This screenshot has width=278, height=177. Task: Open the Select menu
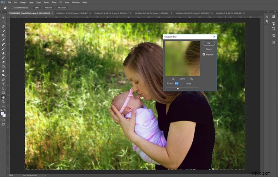[46, 2]
